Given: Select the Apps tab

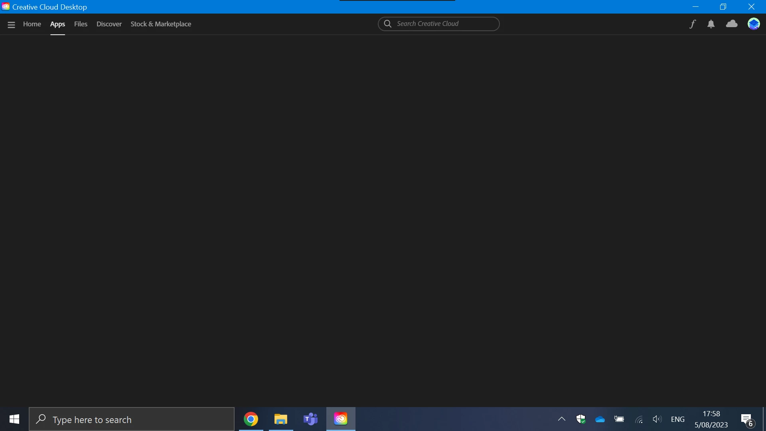Looking at the screenshot, I should [57, 24].
